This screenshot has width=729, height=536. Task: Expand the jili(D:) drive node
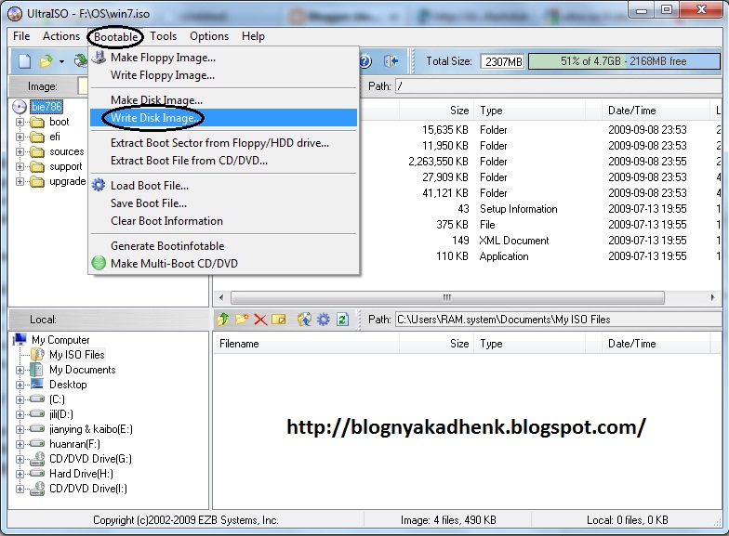(x=20, y=414)
